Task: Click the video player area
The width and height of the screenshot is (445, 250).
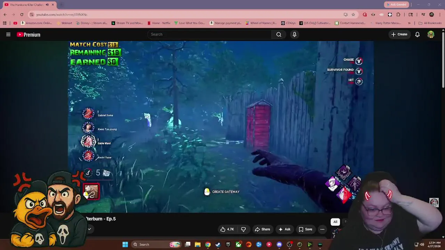Action: (221, 127)
